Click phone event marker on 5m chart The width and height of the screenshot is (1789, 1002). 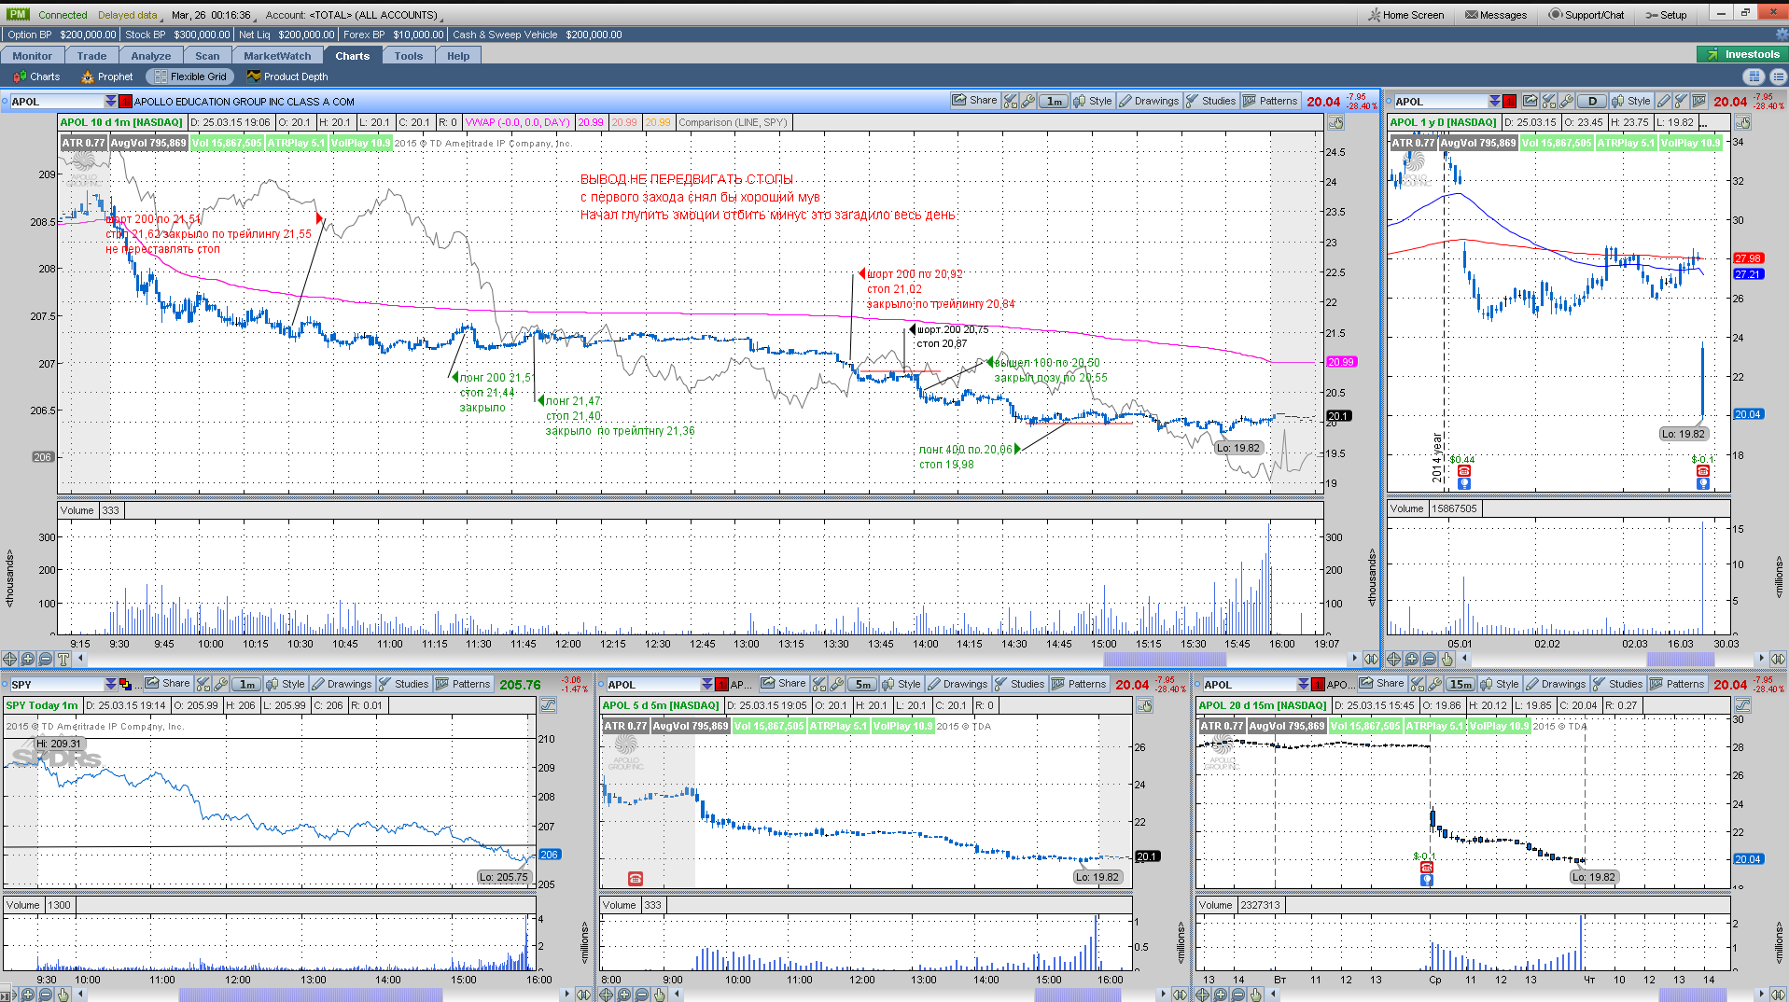[636, 878]
